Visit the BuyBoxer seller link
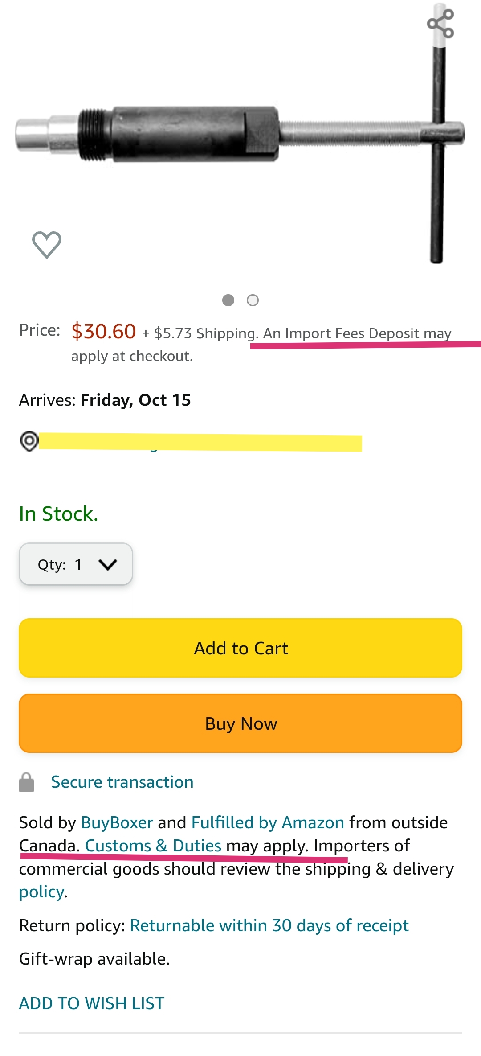481x1056 pixels. coord(117,822)
